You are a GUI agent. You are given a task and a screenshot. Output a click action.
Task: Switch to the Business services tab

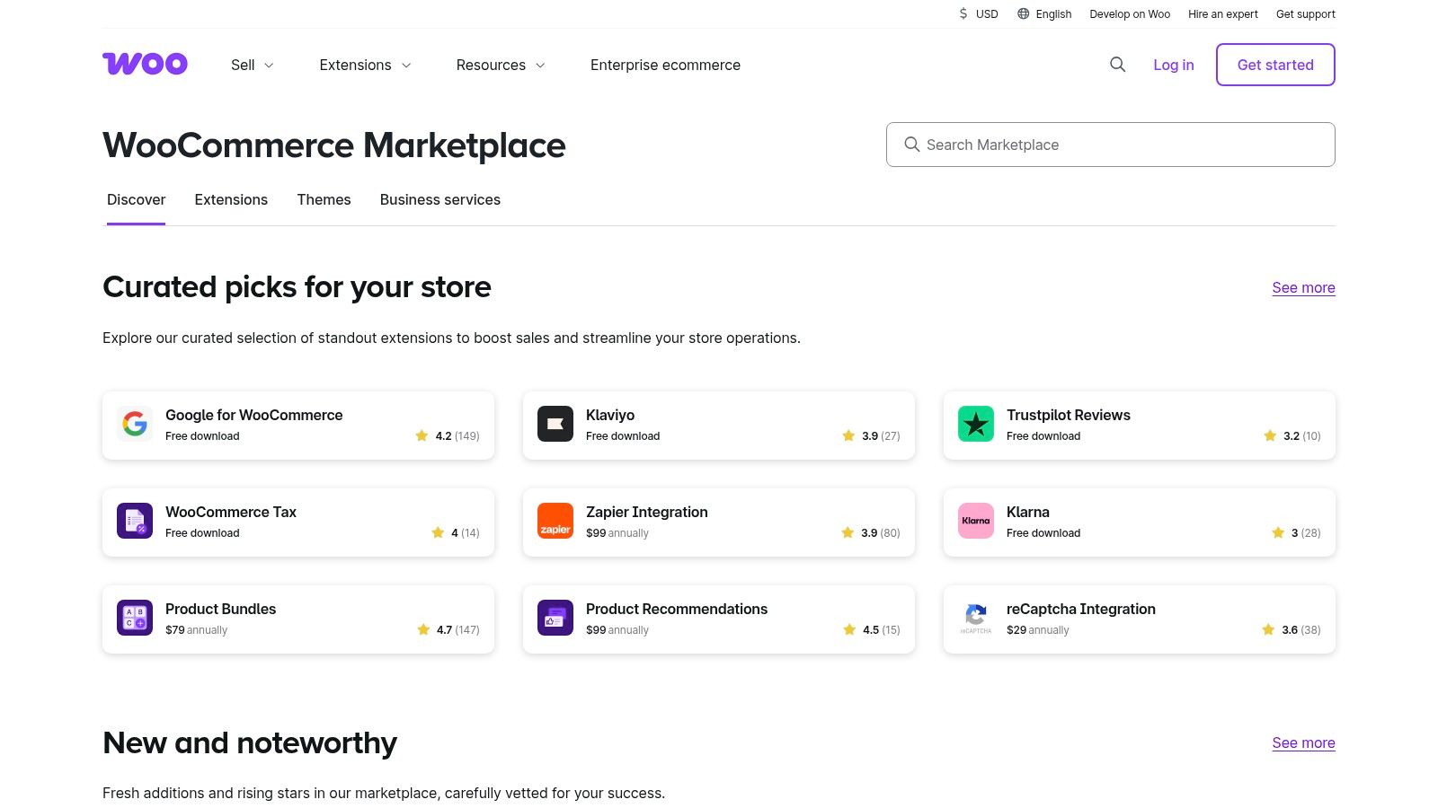[x=439, y=199]
